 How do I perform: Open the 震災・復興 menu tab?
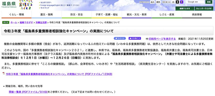47,15
